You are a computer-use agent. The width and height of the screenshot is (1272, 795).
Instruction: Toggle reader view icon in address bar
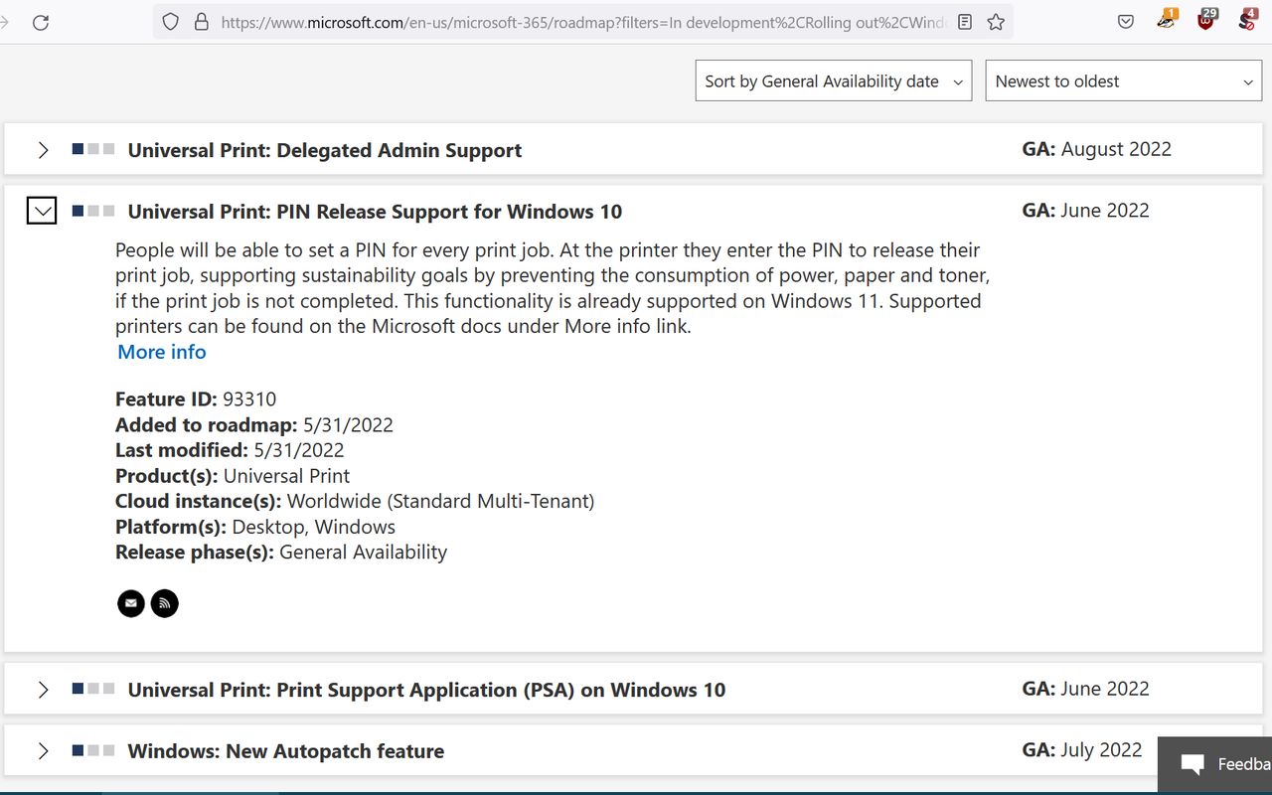pos(965,22)
